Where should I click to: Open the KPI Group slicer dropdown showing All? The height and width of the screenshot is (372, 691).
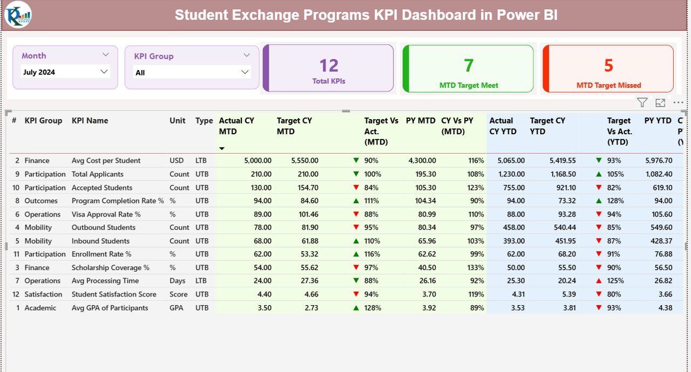[245, 72]
